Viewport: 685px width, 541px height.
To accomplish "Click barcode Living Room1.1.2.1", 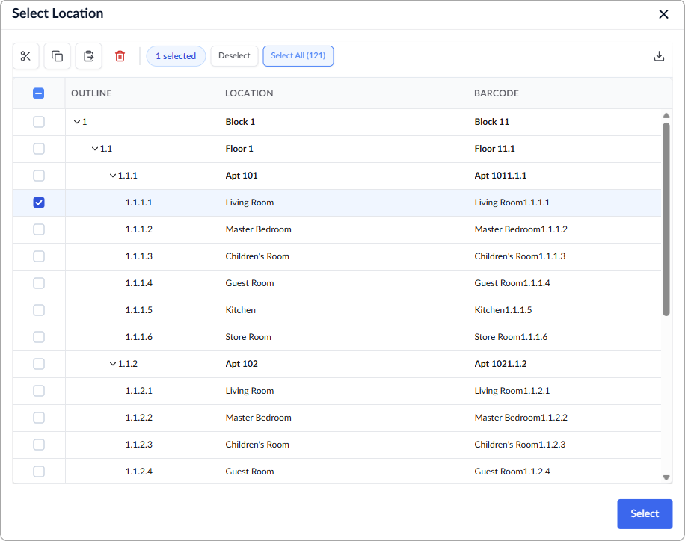I will click(x=512, y=391).
